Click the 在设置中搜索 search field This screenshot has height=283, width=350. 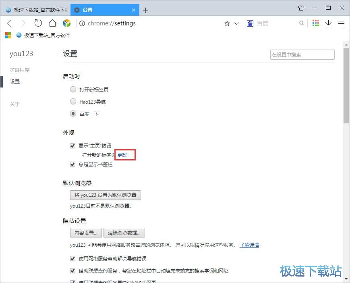pyautogui.click(x=302, y=54)
